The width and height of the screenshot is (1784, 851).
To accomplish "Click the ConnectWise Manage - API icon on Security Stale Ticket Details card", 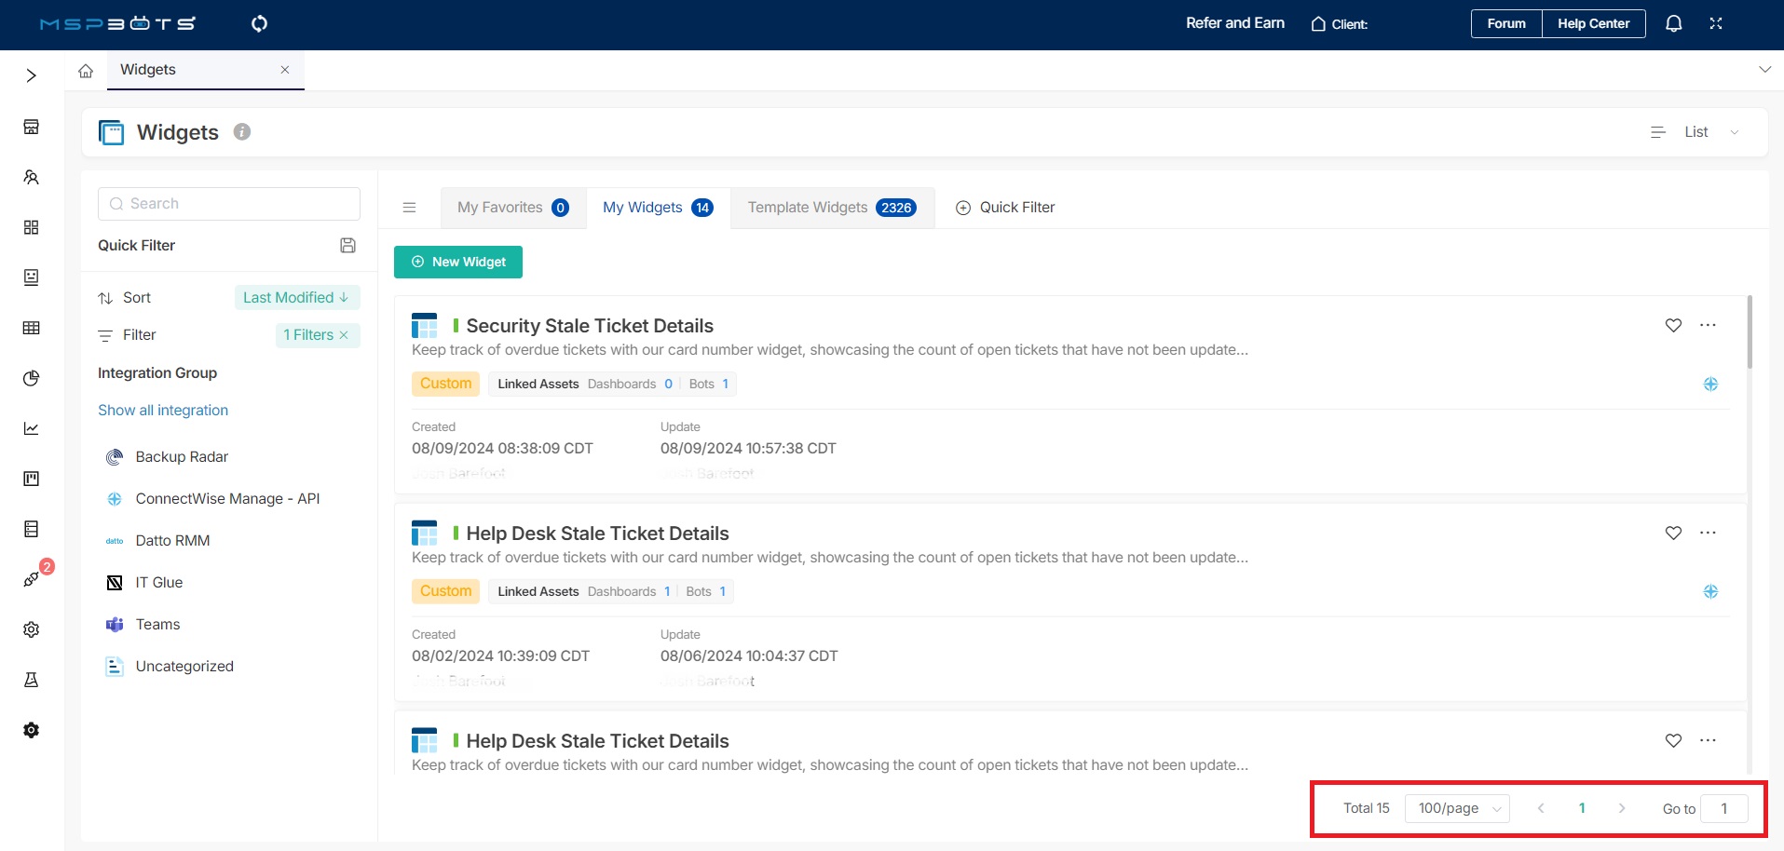I will pos(1710,383).
